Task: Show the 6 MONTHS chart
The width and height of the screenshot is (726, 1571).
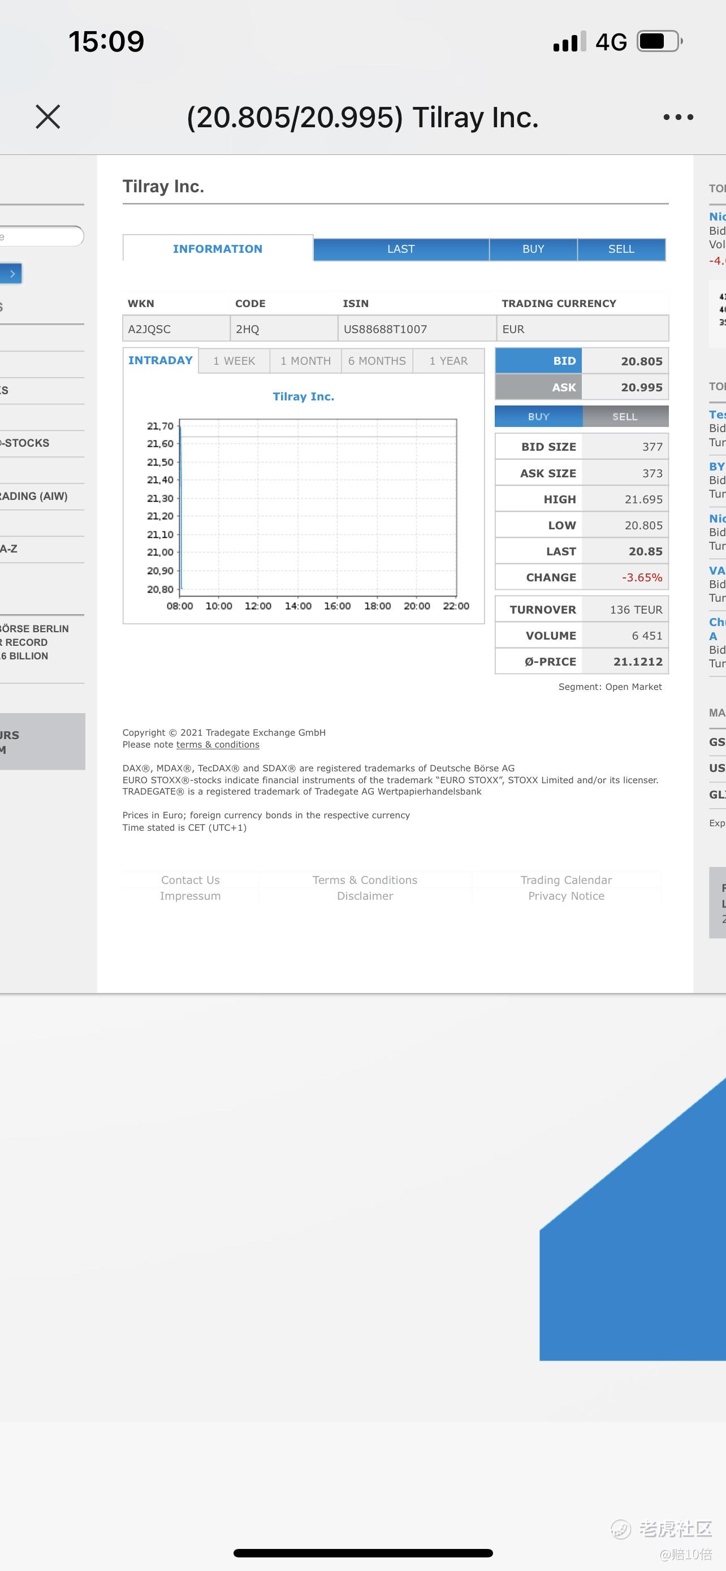Action: tap(377, 361)
